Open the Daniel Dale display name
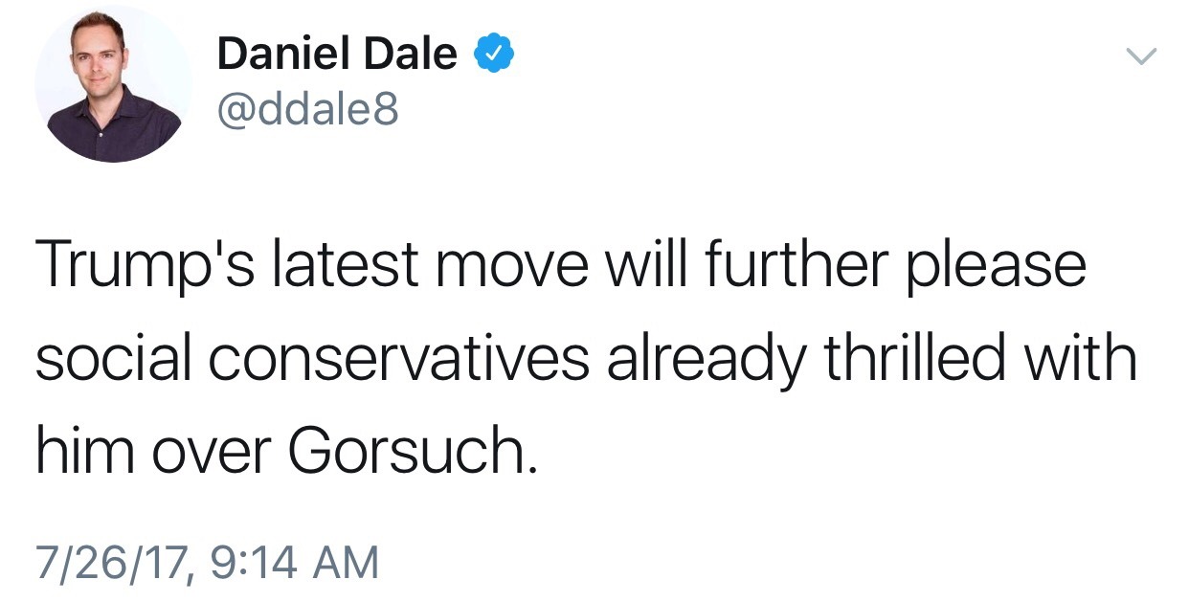 (x=337, y=55)
